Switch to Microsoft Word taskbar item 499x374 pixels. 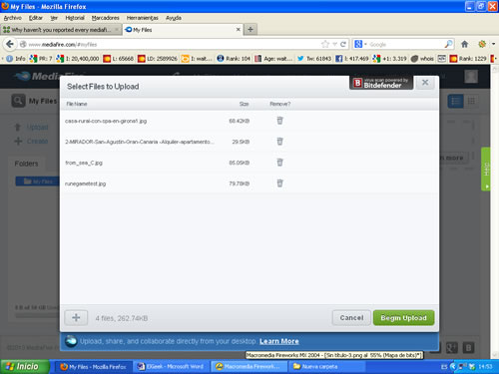[172, 367]
